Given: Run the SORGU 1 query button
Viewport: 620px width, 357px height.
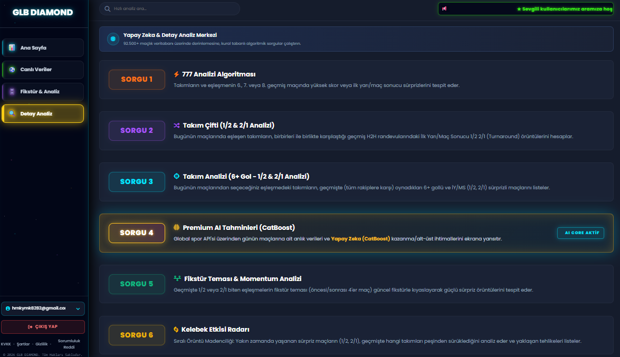Looking at the screenshot, I should tap(137, 80).
